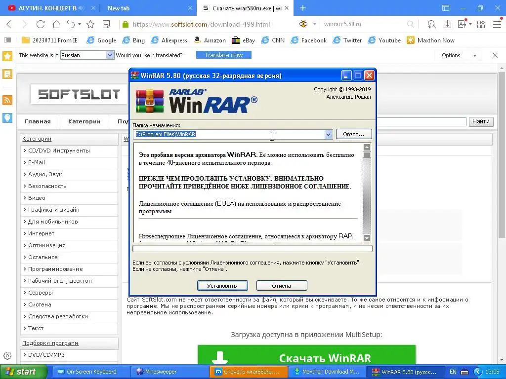Open the Главная site menu
Screen dimensions: 506x379
pyautogui.click(x=38, y=121)
